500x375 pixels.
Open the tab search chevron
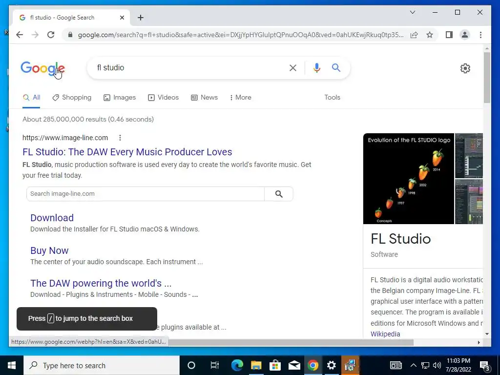click(412, 12)
